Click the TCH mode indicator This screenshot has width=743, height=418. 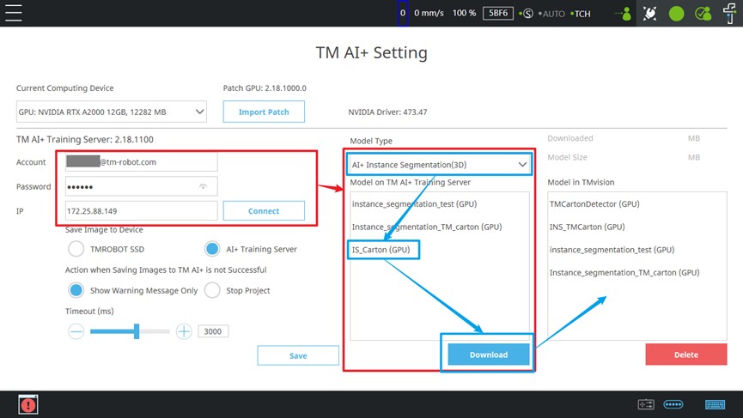[581, 14]
